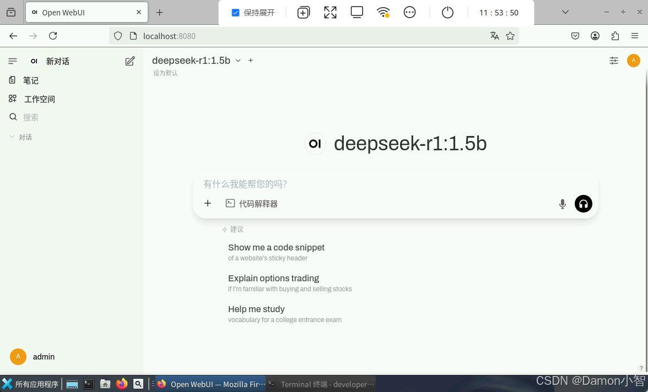Open 所有应用程序 applications menu
Viewport: 648px width, 392px height.
click(x=30, y=384)
